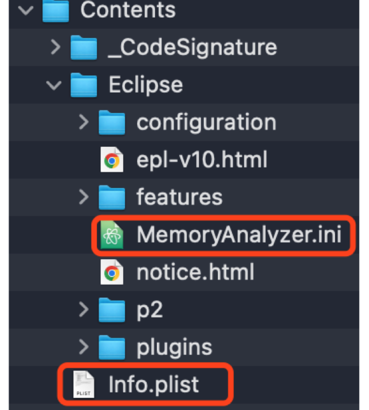Select the Eclipse folder name

pos(146,86)
